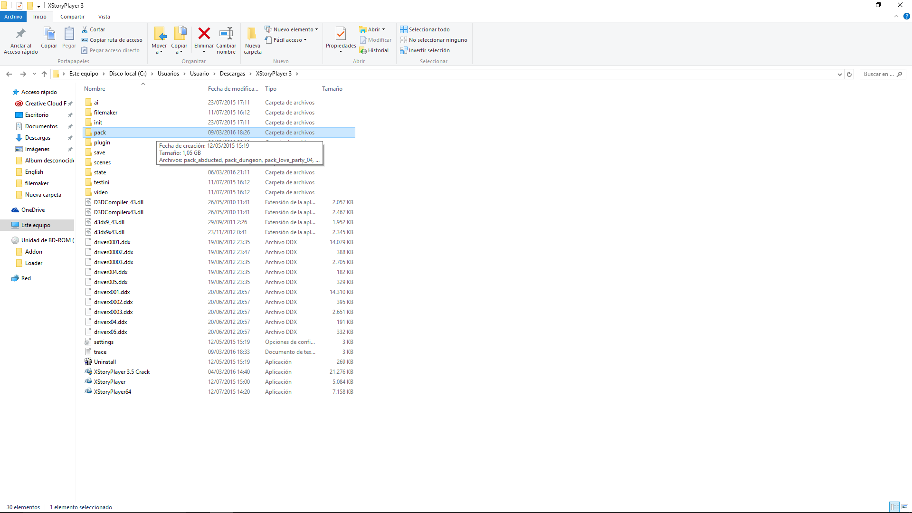Click the Modificar button in ribbon

coord(375,40)
